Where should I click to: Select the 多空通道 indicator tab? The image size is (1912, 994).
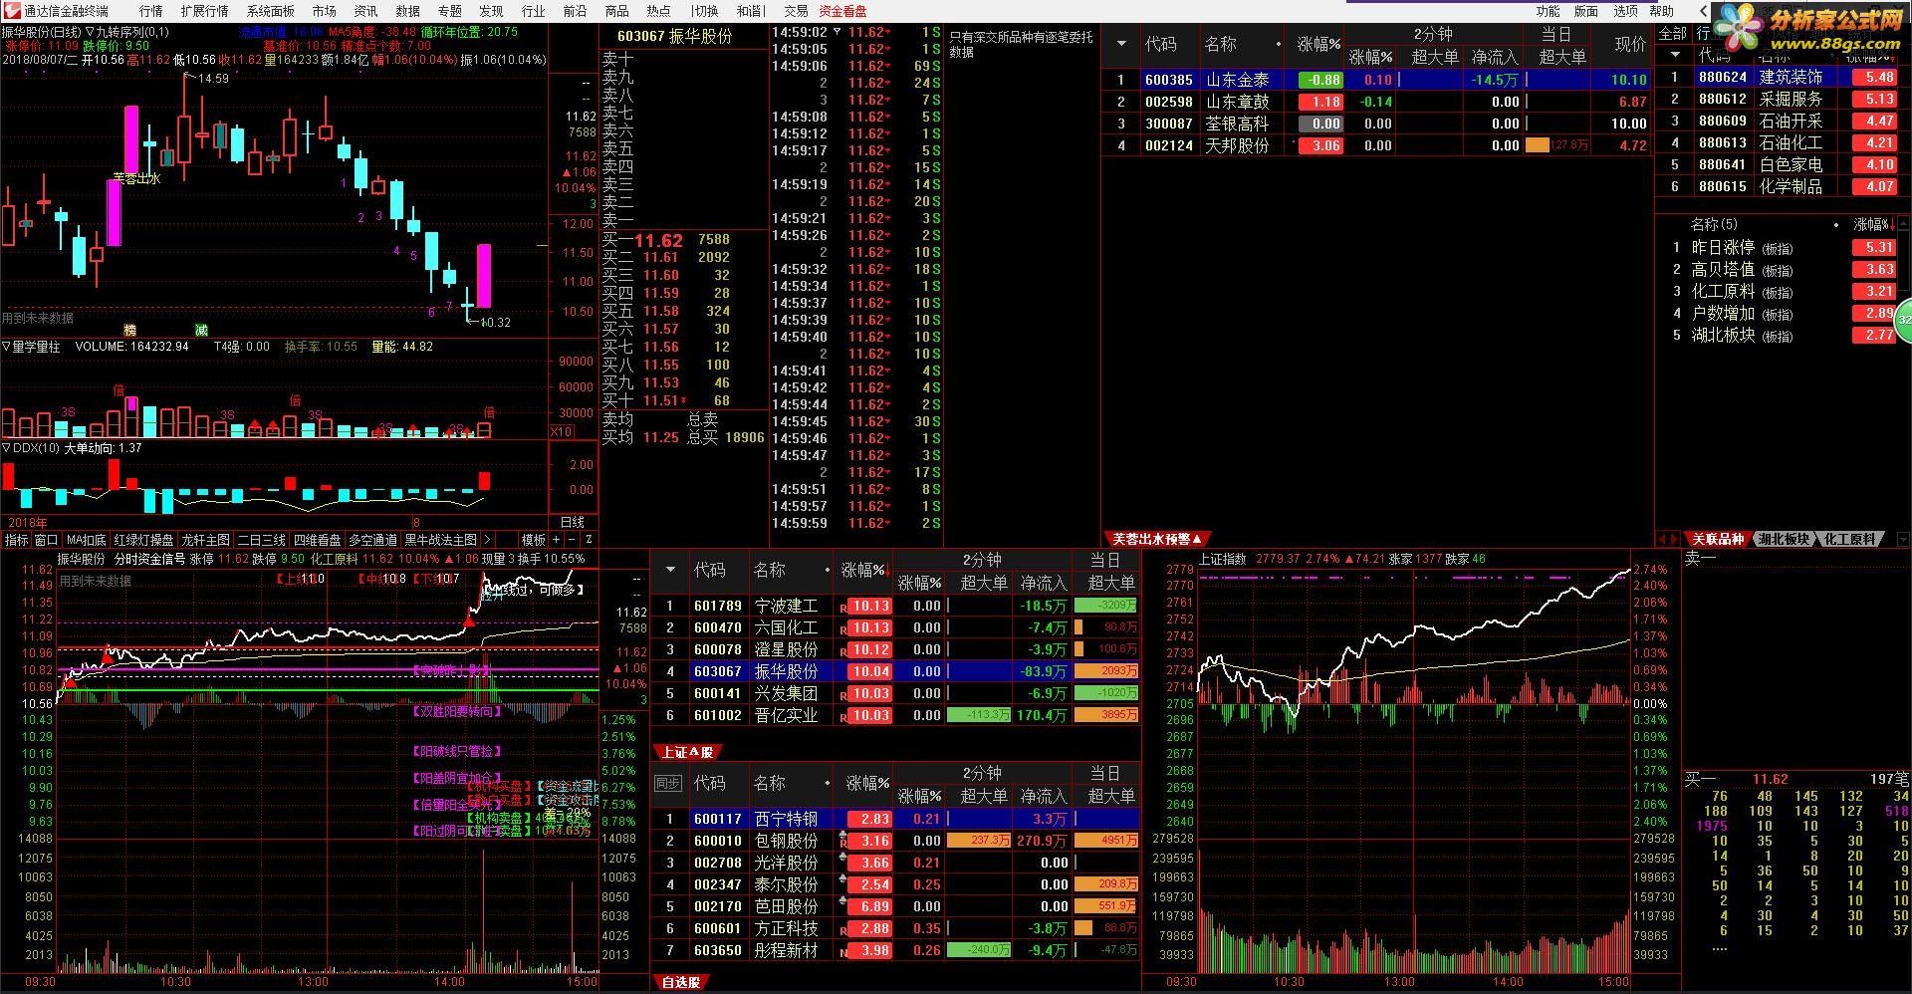click(x=372, y=540)
